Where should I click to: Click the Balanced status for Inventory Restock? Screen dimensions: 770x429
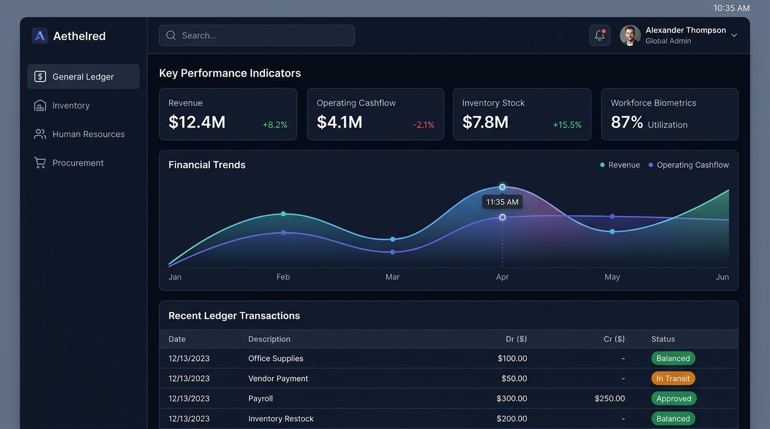click(673, 419)
